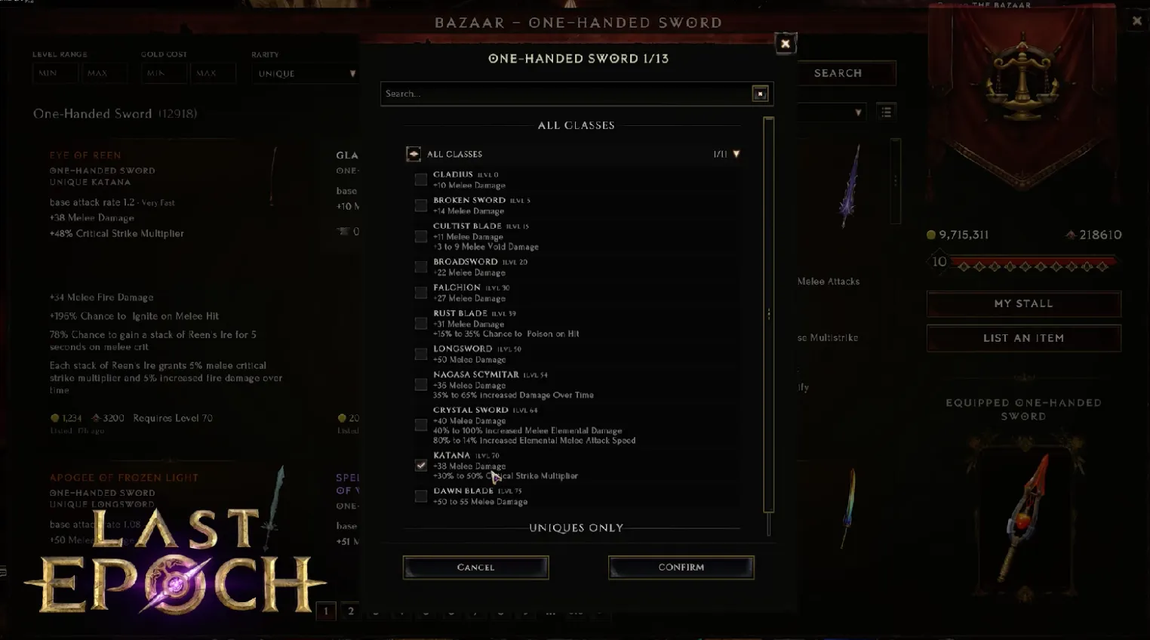Go to results page 2
1150x640 pixels.
tap(351, 611)
